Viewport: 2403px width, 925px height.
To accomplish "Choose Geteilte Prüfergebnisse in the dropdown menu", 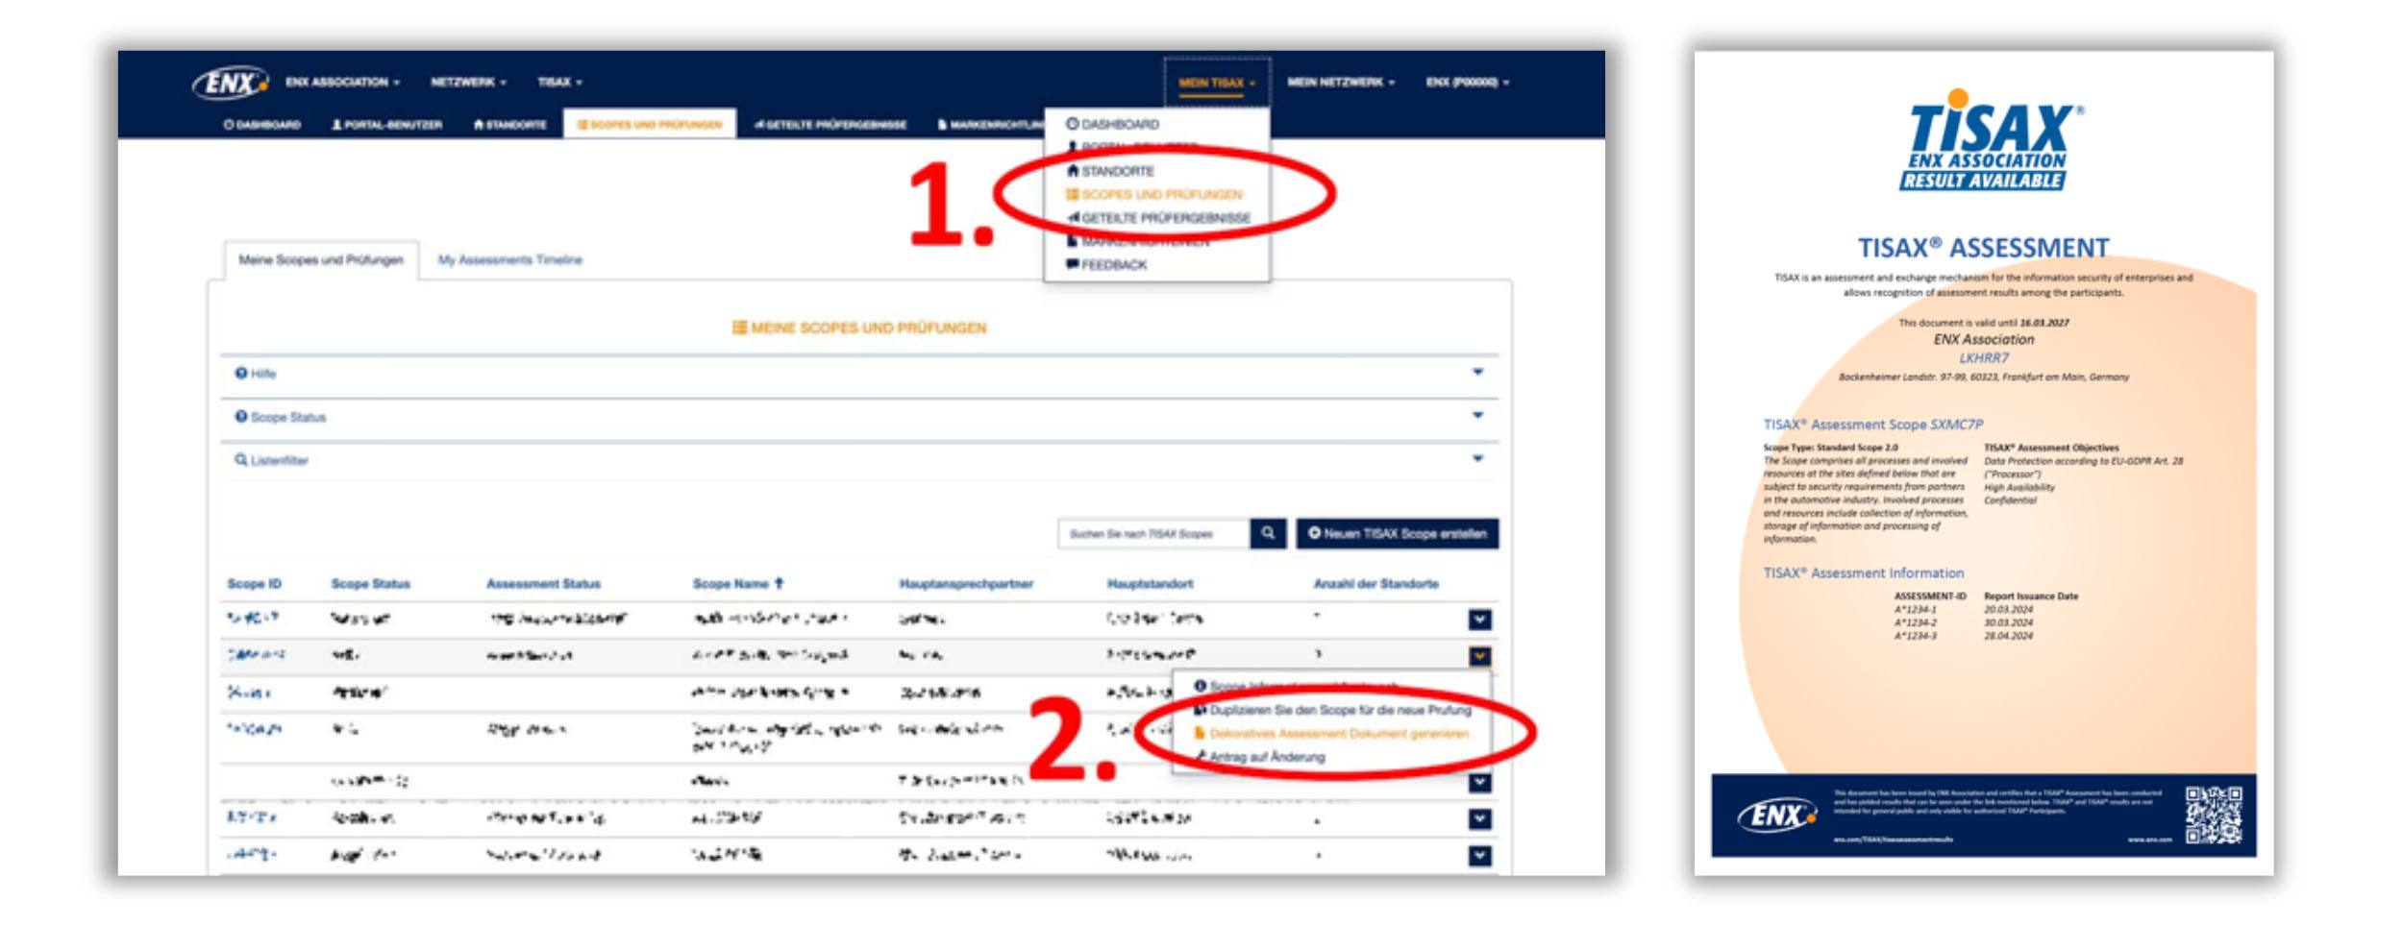I will point(1158,218).
